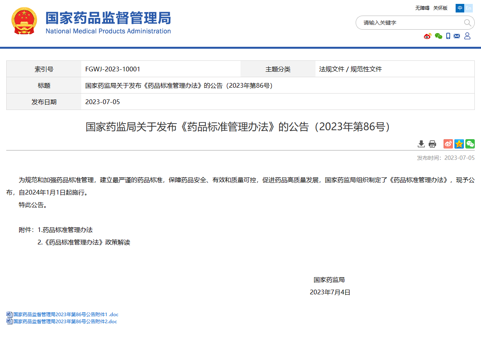Click the download icon below the title
Screen dimensions: 481x338
pyautogui.click(x=421, y=144)
